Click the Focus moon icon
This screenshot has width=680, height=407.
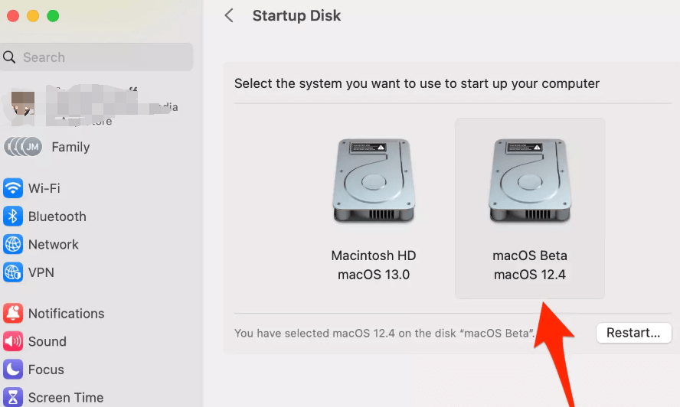click(x=13, y=370)
